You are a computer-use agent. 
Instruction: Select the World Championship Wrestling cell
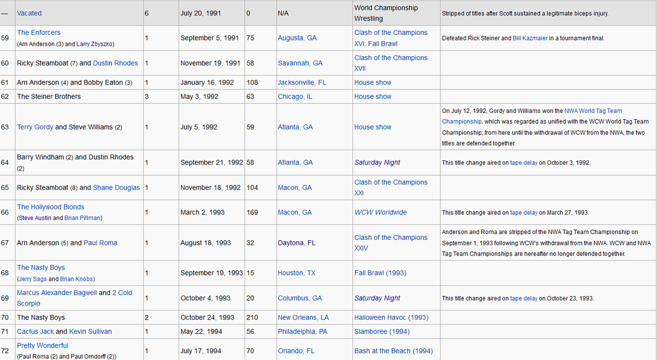tap(396, 13)
